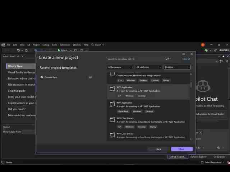
Task: Switch to the GitHub Copilot tab
Action: [x=178, y=157]
